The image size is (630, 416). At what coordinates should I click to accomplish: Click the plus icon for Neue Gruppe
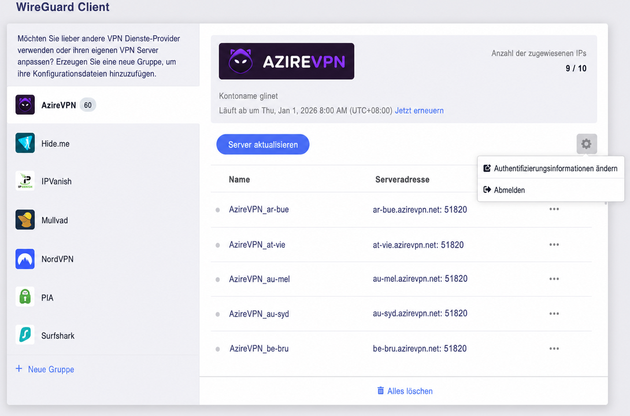[x=19, y=369]
